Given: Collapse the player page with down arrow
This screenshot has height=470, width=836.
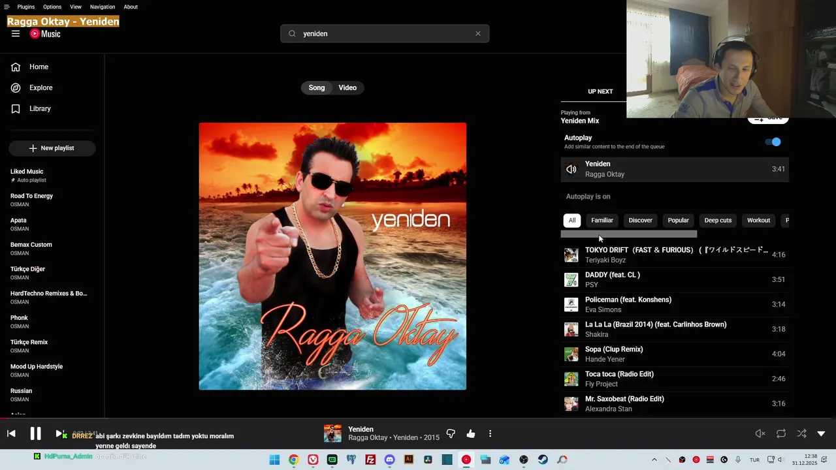Looking at the screenshot, I should point(821,433).
